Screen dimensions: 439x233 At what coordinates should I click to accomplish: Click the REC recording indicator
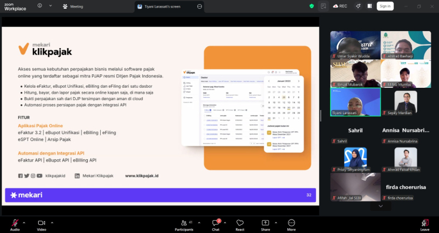pyautogui.click(x=340, y=6)
